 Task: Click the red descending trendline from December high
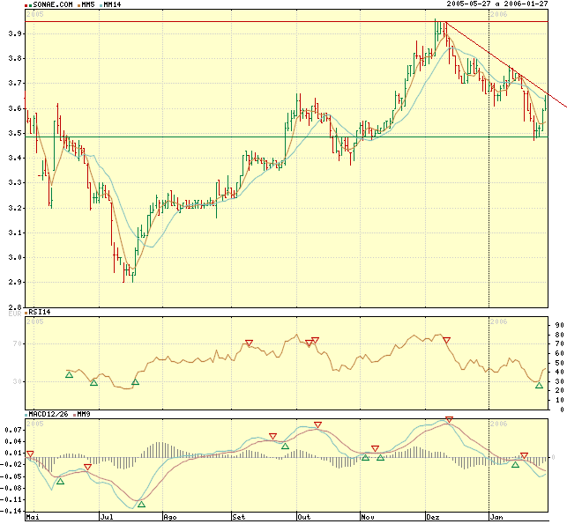(506, 65)
